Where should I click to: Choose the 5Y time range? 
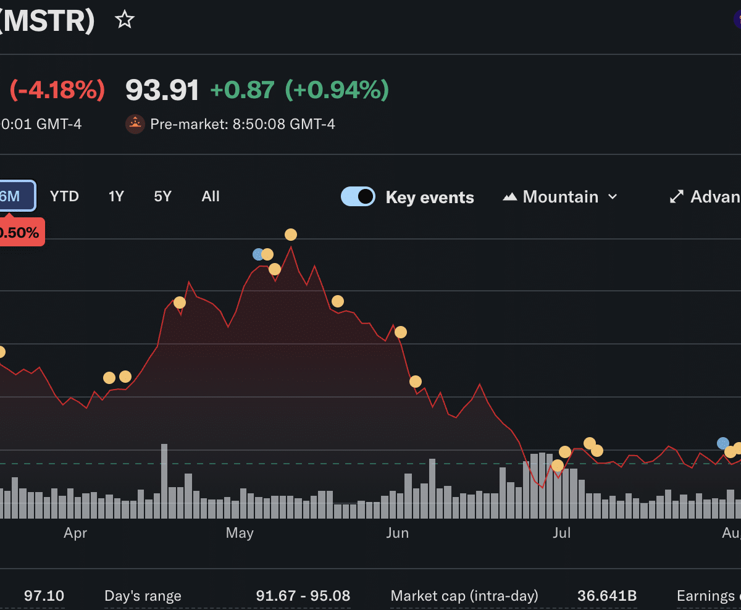162,196
